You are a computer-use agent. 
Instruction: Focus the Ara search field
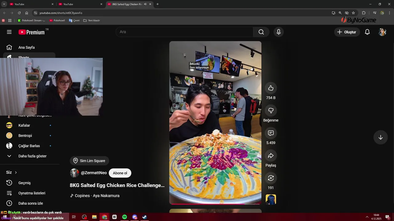(x=184, y=32)
